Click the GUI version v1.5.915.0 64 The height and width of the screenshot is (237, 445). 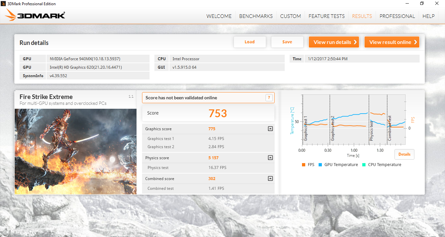click(184, 67)
